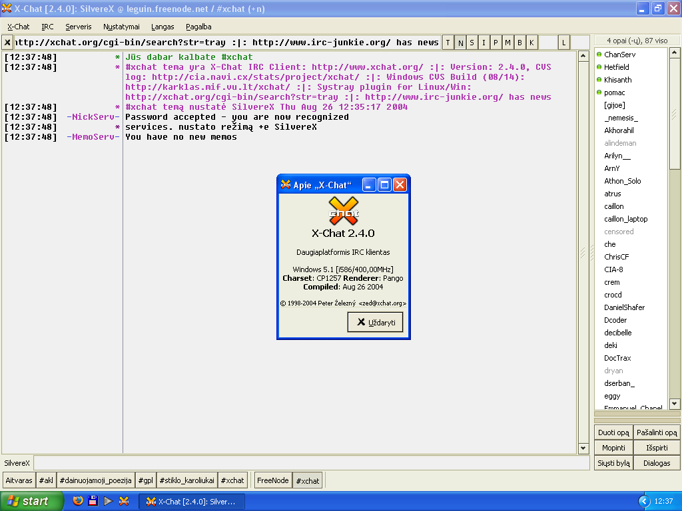This screenshot has width=682, height=511.
Task: Click the media player quick launch icon
Action: (108, 501)
